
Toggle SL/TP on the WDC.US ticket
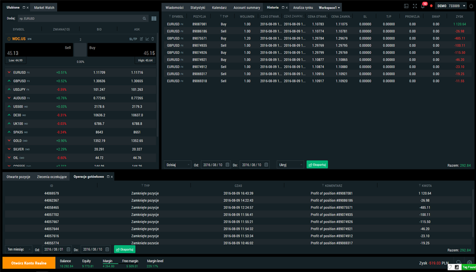pyautogui.click(x=133, y=39)
